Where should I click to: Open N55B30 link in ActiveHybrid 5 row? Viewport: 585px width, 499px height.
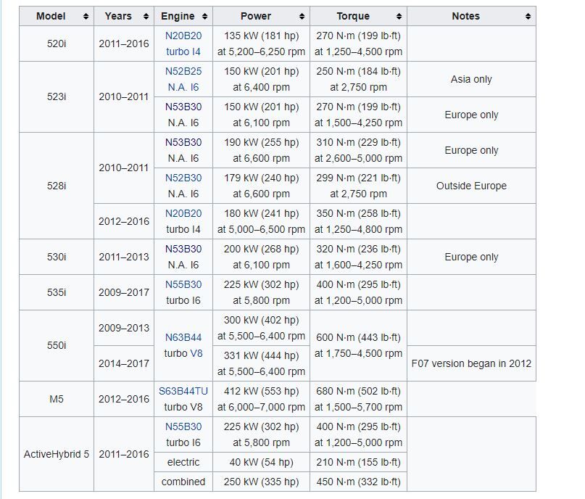pyautogui.click(x=183, y=426)
